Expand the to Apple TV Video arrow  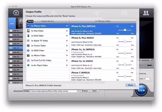67,41
